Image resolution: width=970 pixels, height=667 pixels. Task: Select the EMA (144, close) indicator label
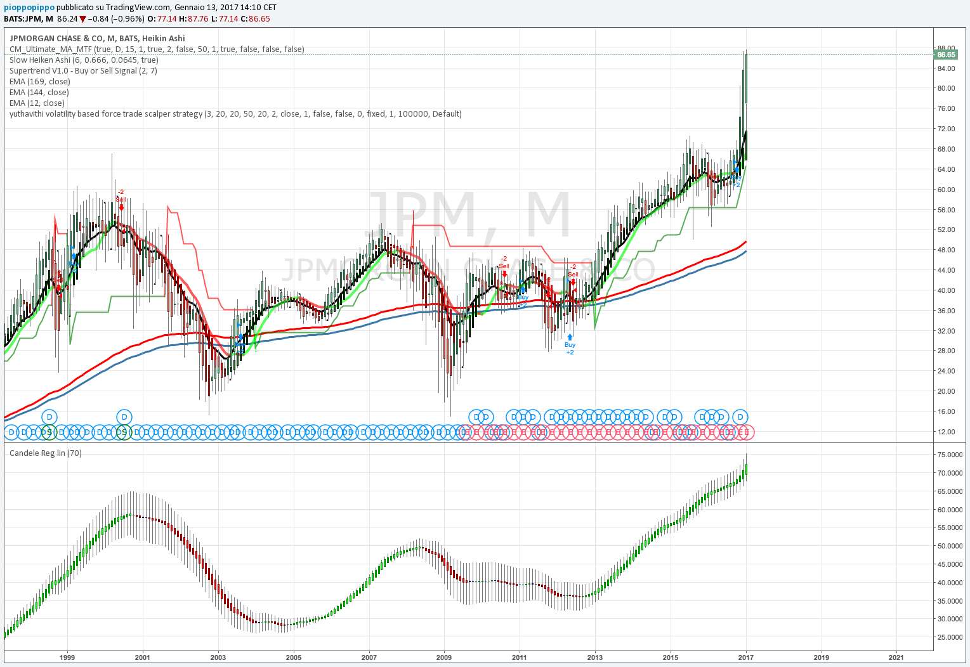coord(39,92)
